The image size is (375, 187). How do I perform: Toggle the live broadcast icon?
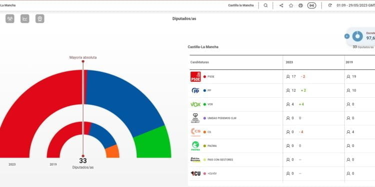[x=311, y=5]
